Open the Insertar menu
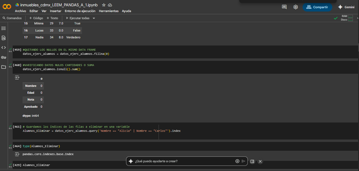 click(x=56, y=11)
